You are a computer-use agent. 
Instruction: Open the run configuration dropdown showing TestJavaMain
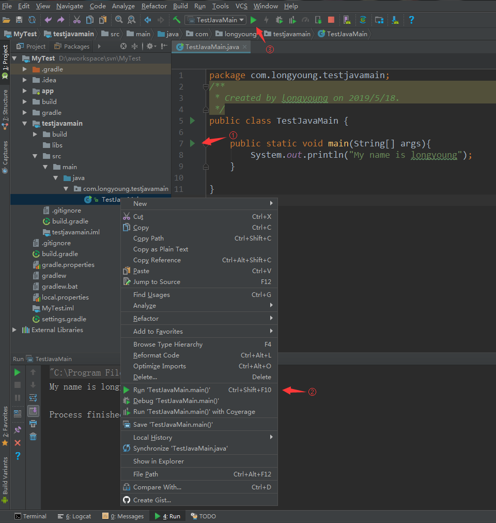215,20
